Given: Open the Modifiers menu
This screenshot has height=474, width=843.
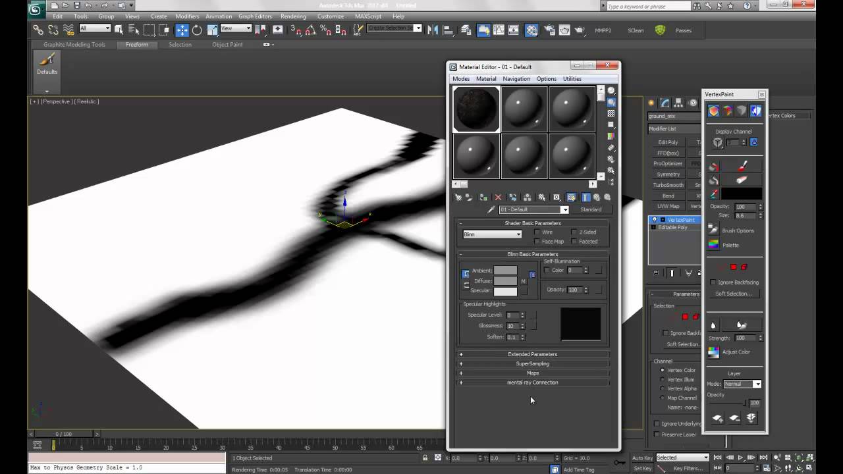Looking at the screenshot, I should [187, 16].
